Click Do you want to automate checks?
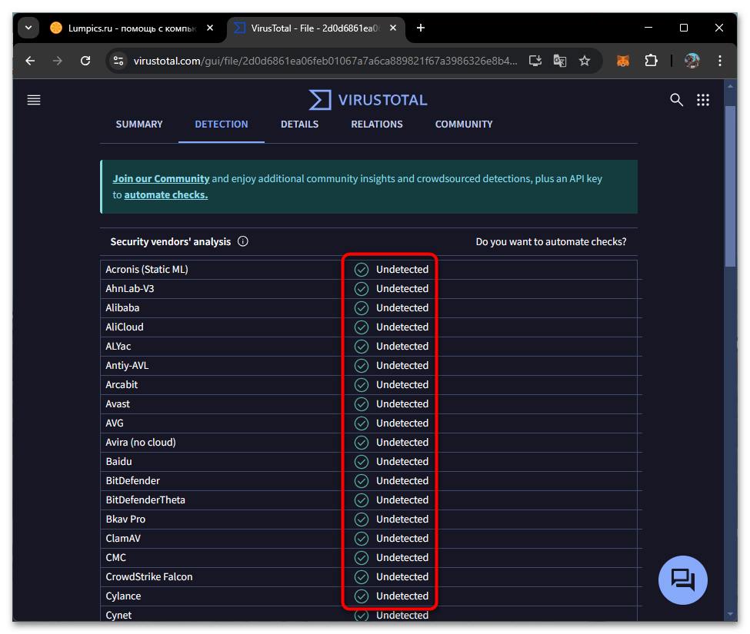Viewport: 750px width, 634px height. (x=551, y=242)
